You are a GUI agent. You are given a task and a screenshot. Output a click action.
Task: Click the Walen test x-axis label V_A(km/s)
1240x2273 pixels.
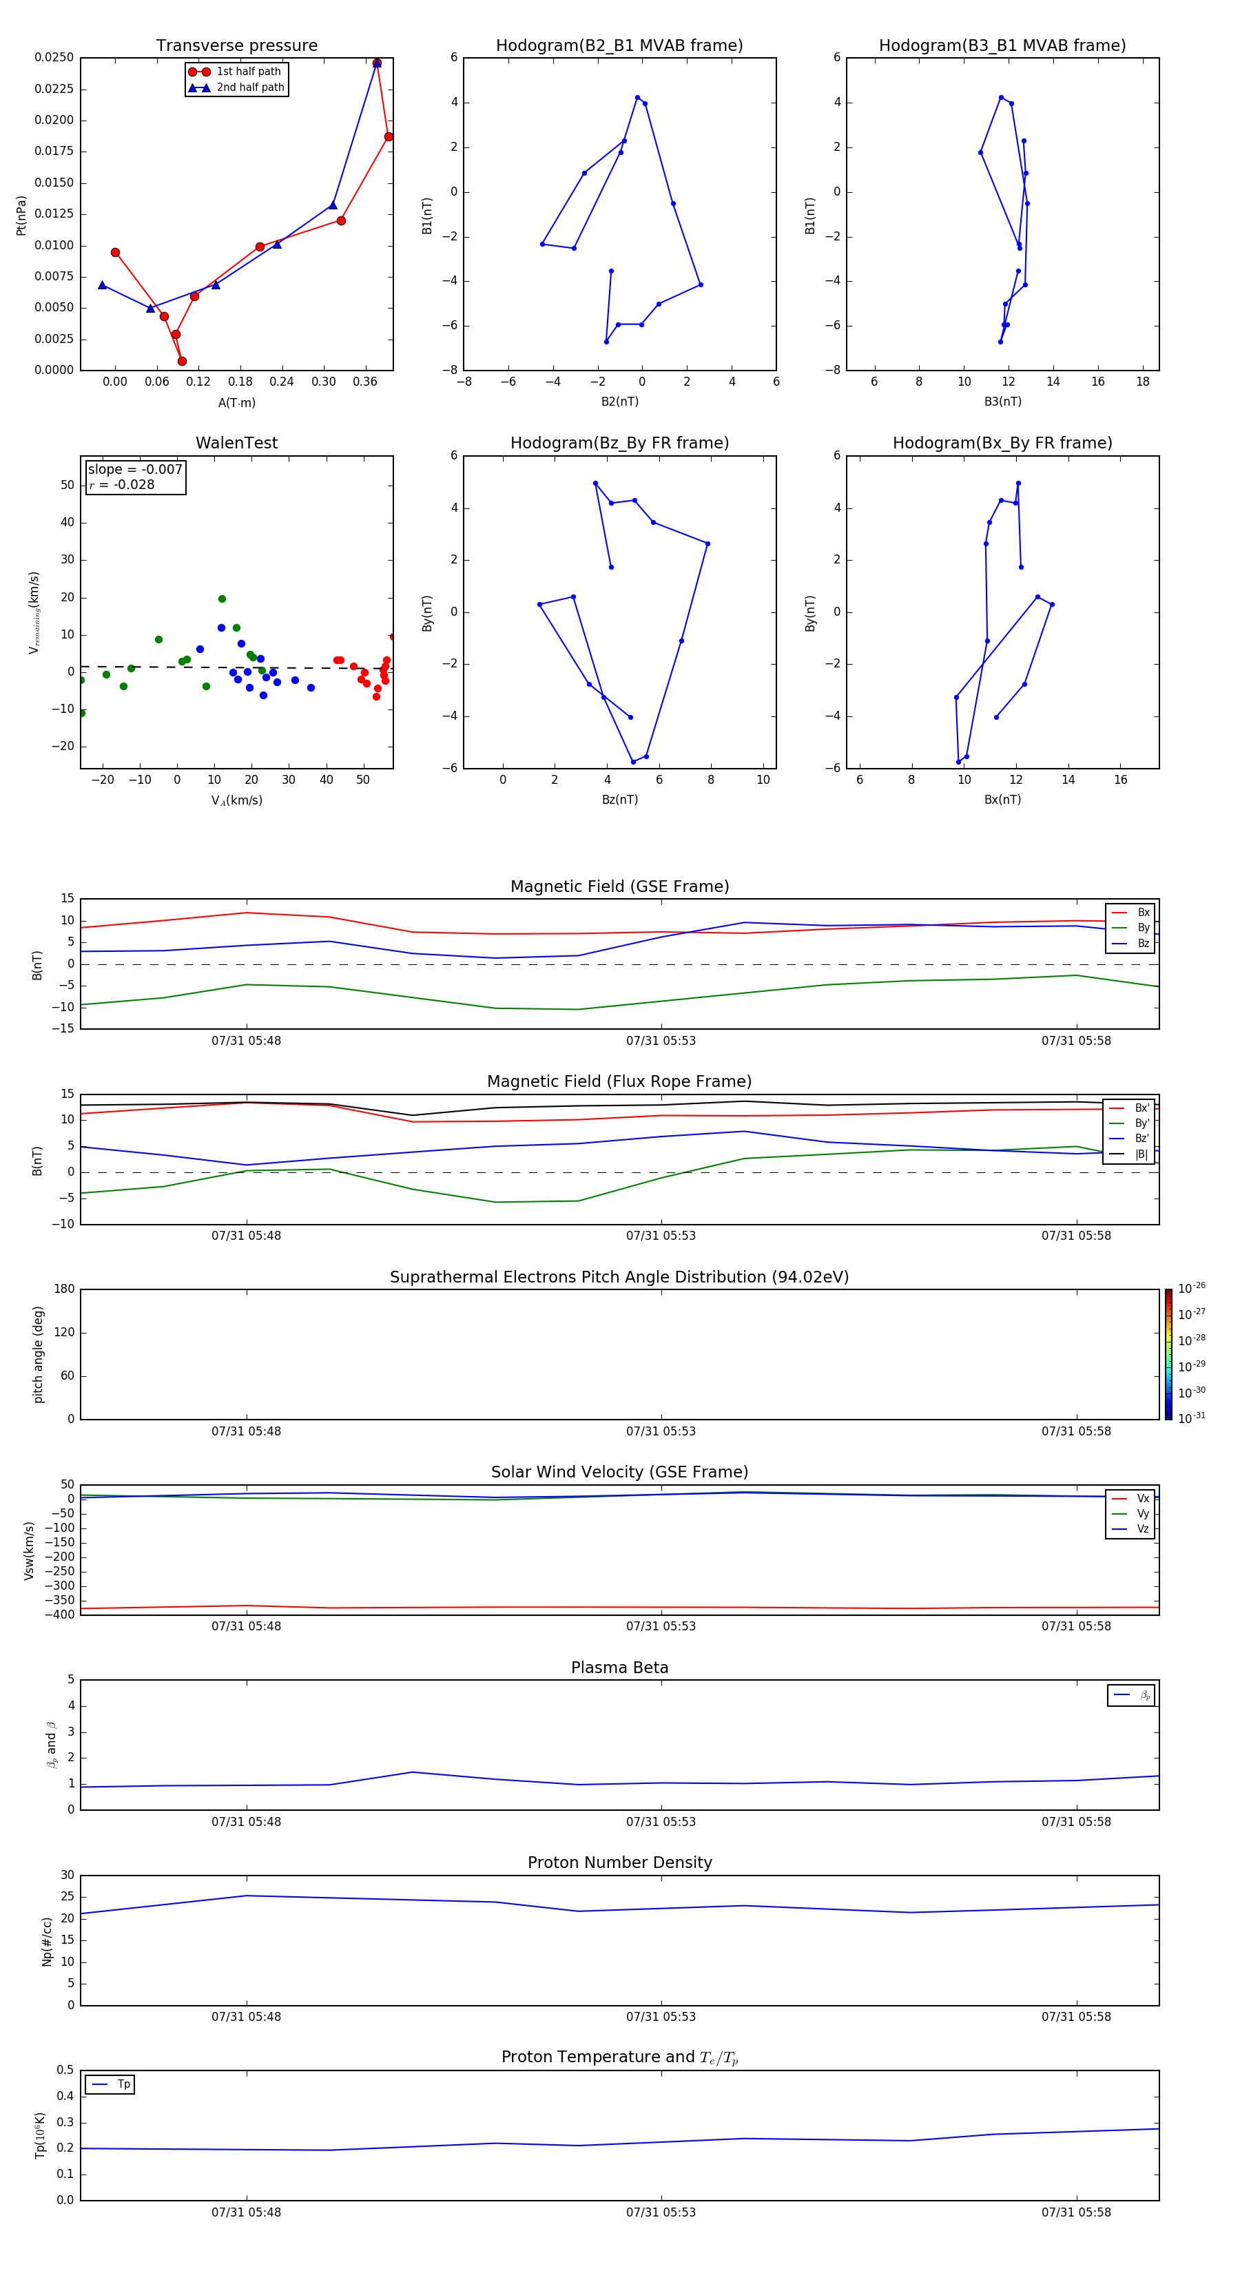[236, 800]
